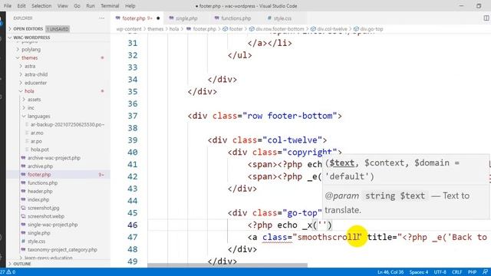Open the File menu
491x276 pixels.
[8, 6]
